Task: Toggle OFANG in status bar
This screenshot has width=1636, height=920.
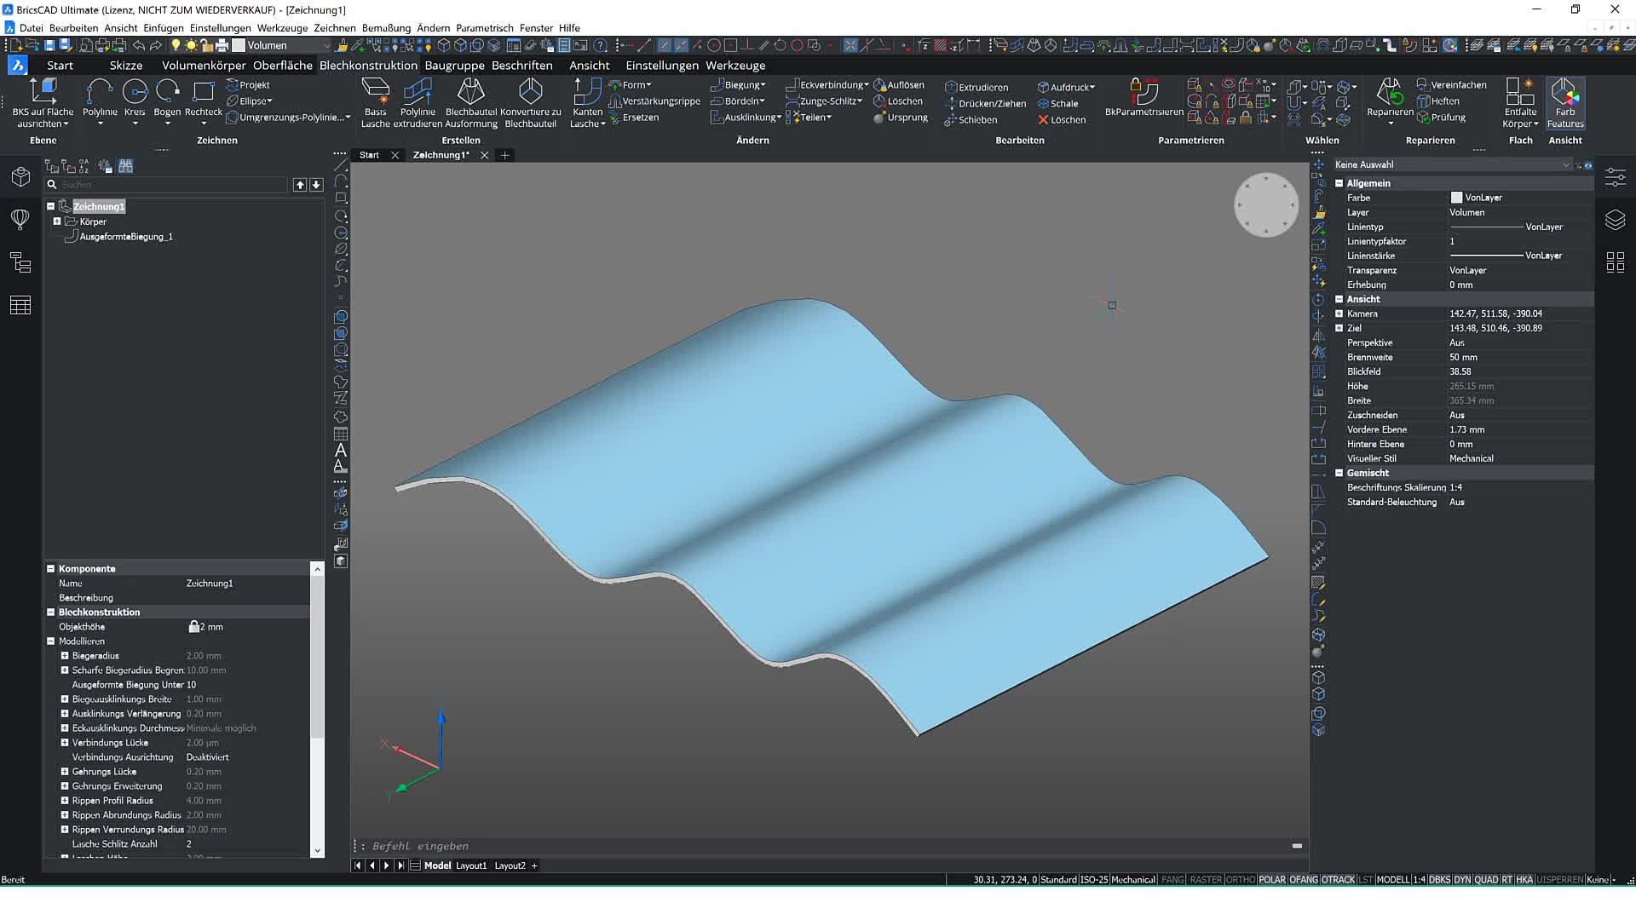Action: click(x=1304, y=880)
